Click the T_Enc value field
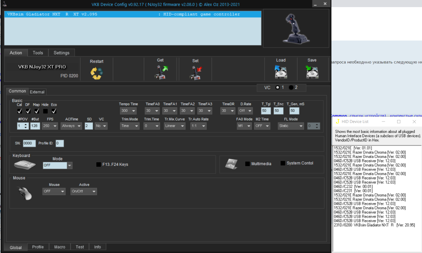422x253 pixels. coord(279,111)
